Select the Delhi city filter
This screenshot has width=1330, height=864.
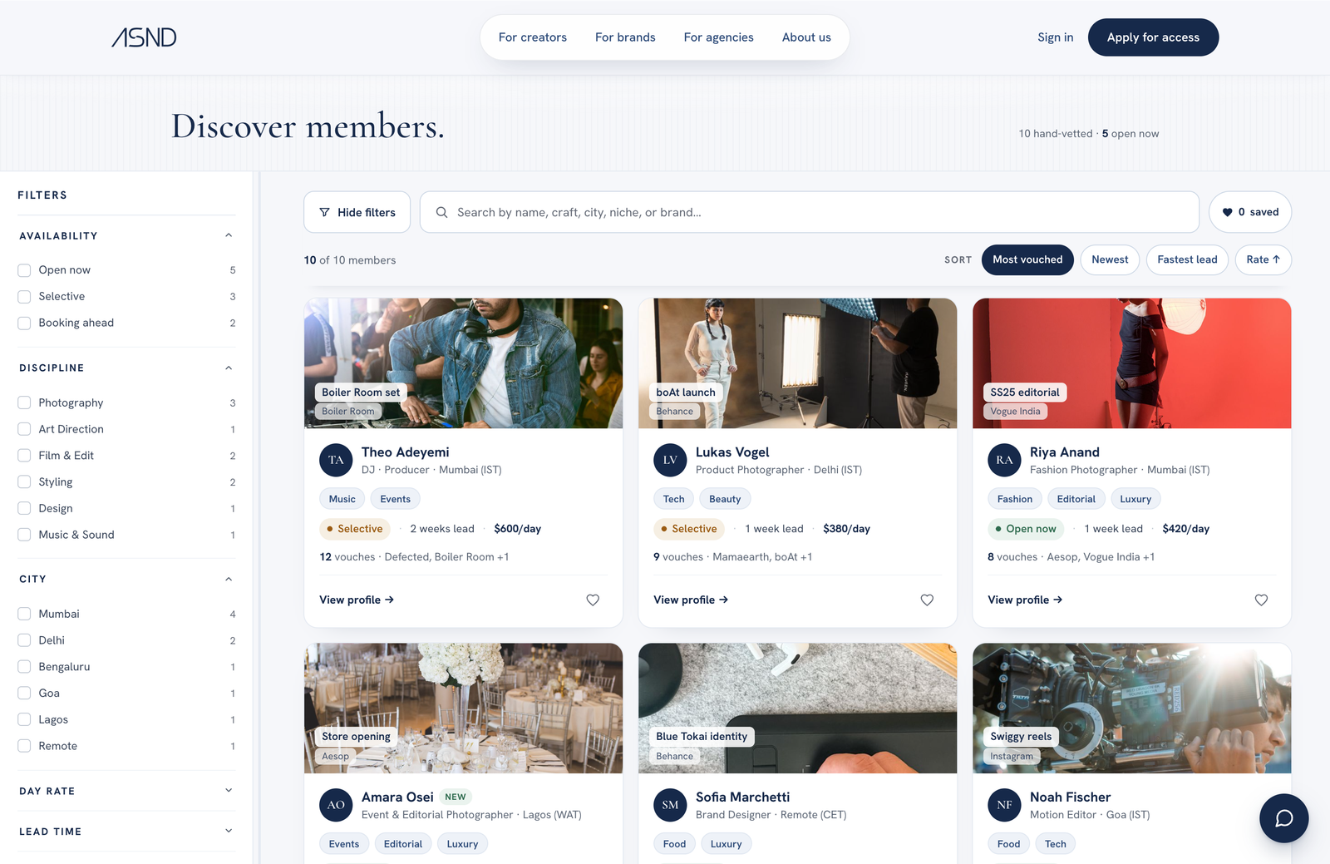point(24,640)
